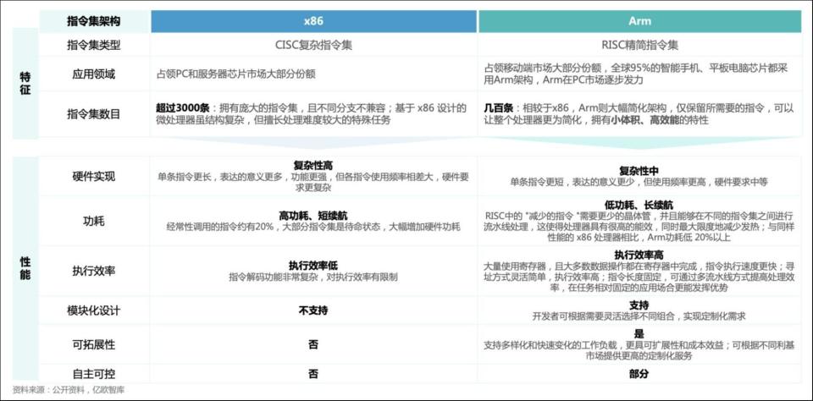Click the 支持多样化和快速变化 description
The image size is (813, 401).
tap(639, 351)
